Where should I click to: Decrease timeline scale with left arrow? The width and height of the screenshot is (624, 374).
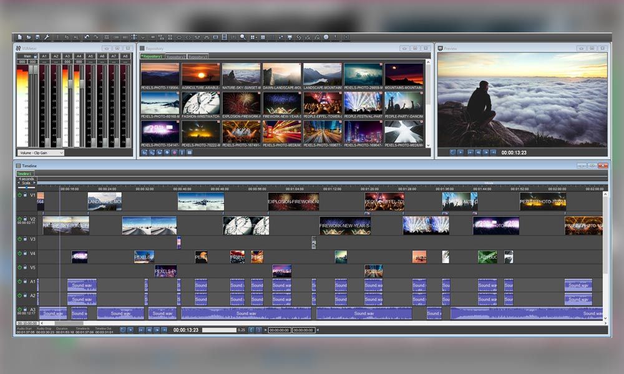click(x=19, y=183)
